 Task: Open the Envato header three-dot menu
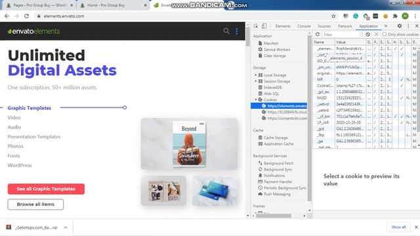click(236, 31)
